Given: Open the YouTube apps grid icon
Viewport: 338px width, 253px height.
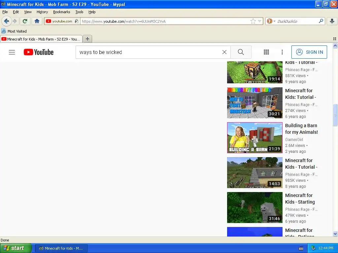Looking at the screenshot, I should pyautogui.click(x=266, y=52).
